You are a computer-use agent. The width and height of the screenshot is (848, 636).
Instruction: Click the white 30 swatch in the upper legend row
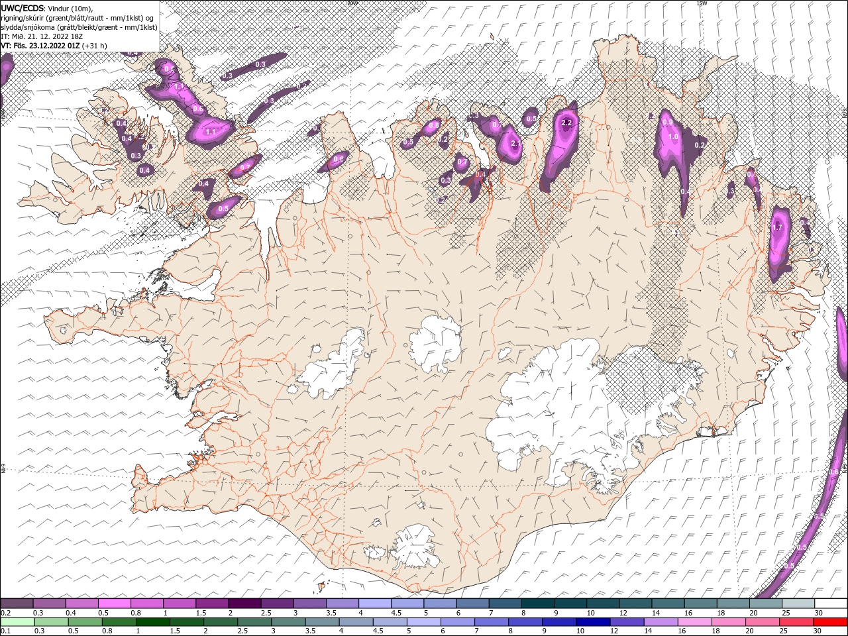pyautogui.click(x=831, y=604)
